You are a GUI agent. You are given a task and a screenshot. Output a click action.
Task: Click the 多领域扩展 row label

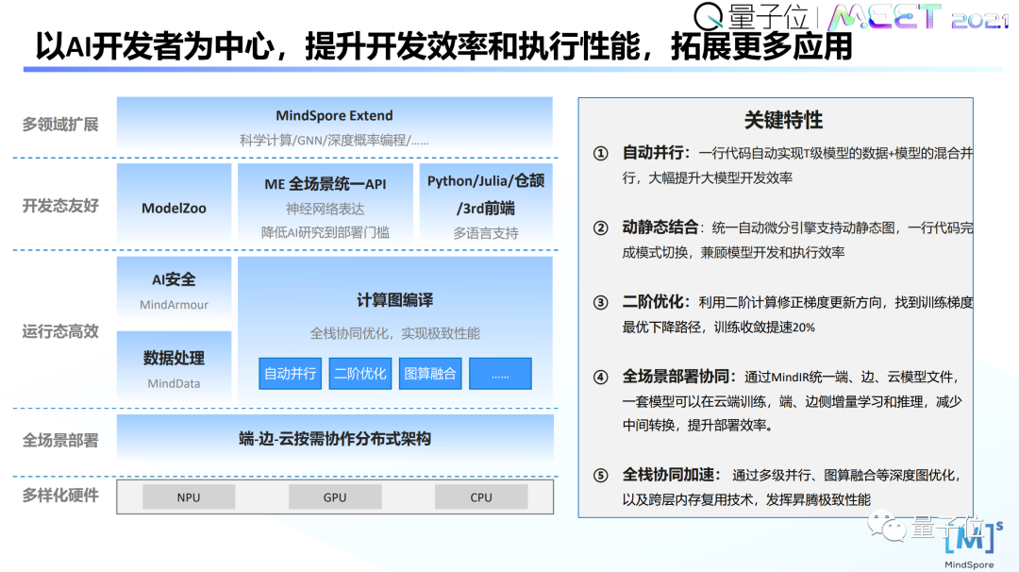coord(60,125)
